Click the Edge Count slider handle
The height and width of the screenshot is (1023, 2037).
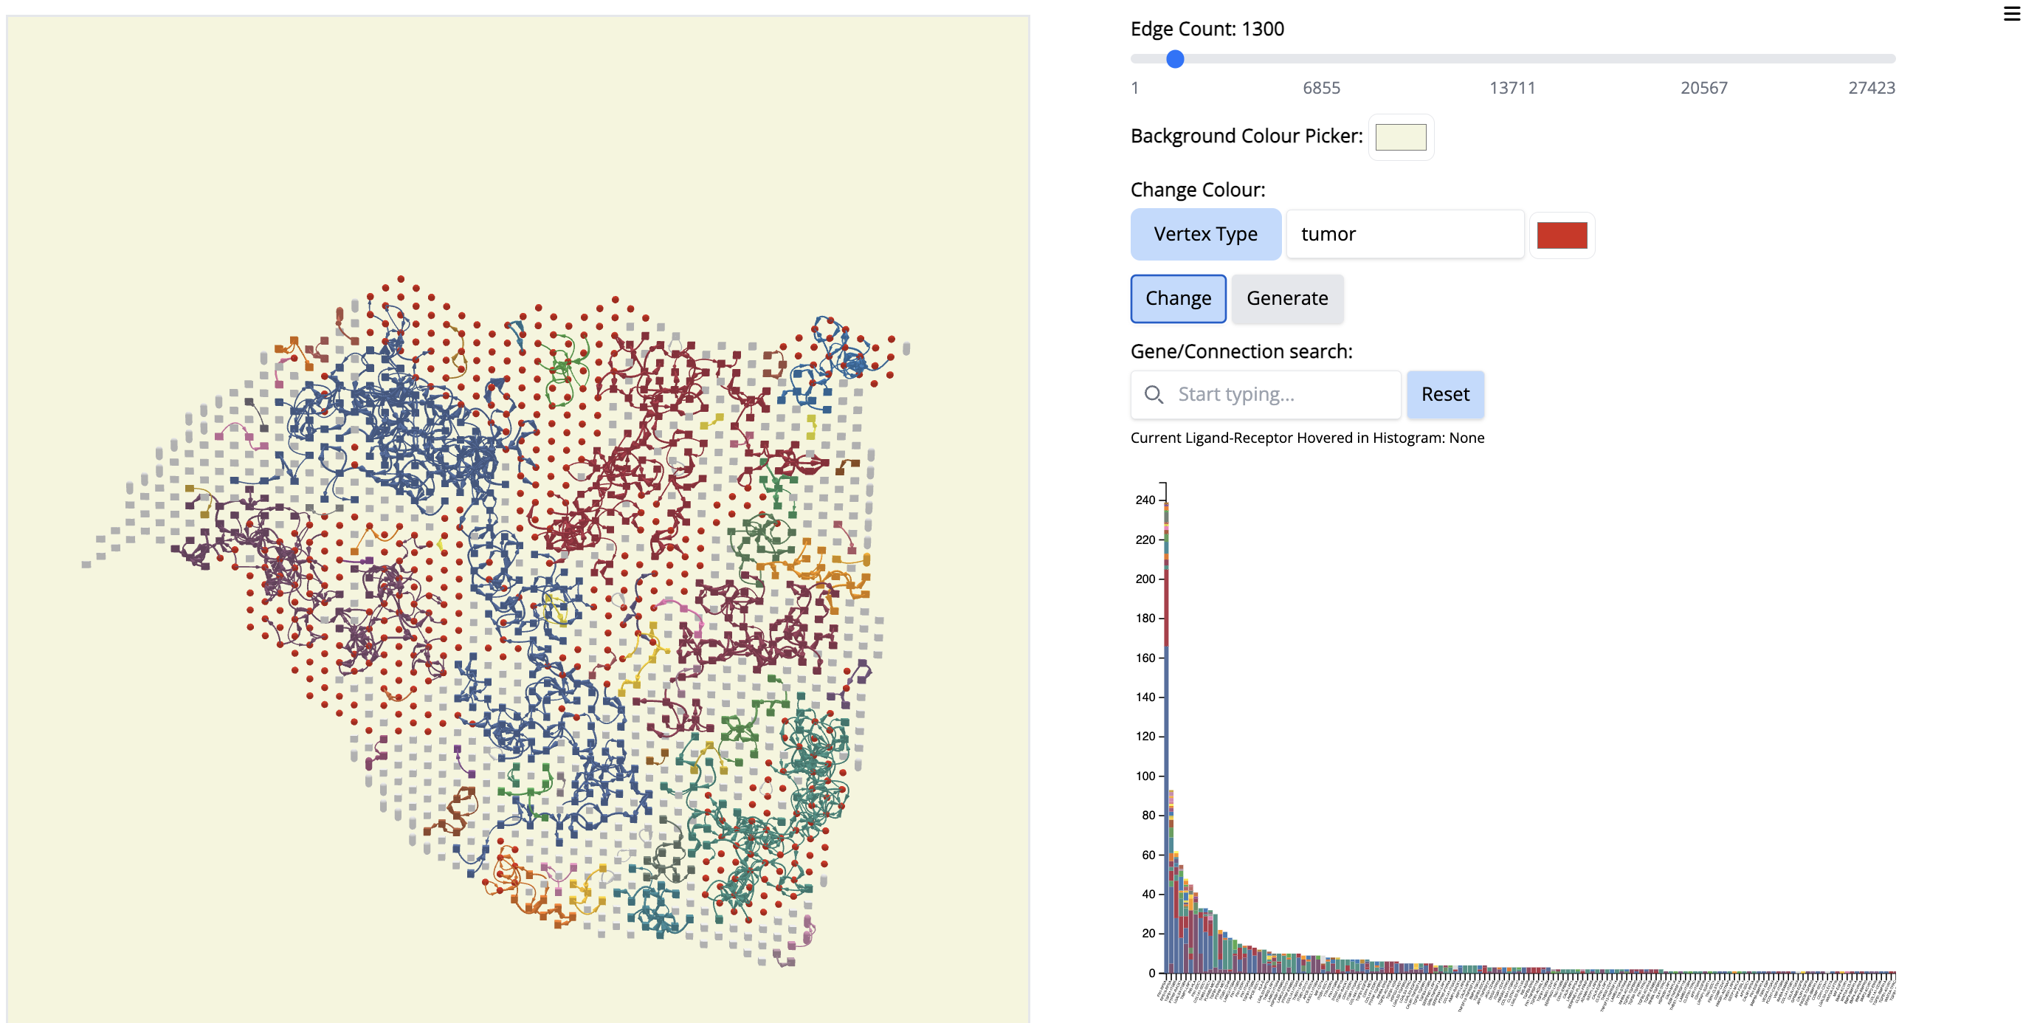tap(1175, 58)
